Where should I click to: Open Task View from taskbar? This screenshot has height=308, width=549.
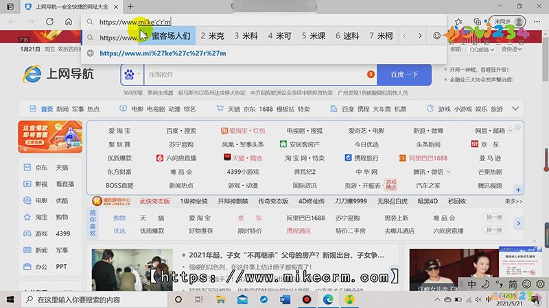tap(199, 300)
